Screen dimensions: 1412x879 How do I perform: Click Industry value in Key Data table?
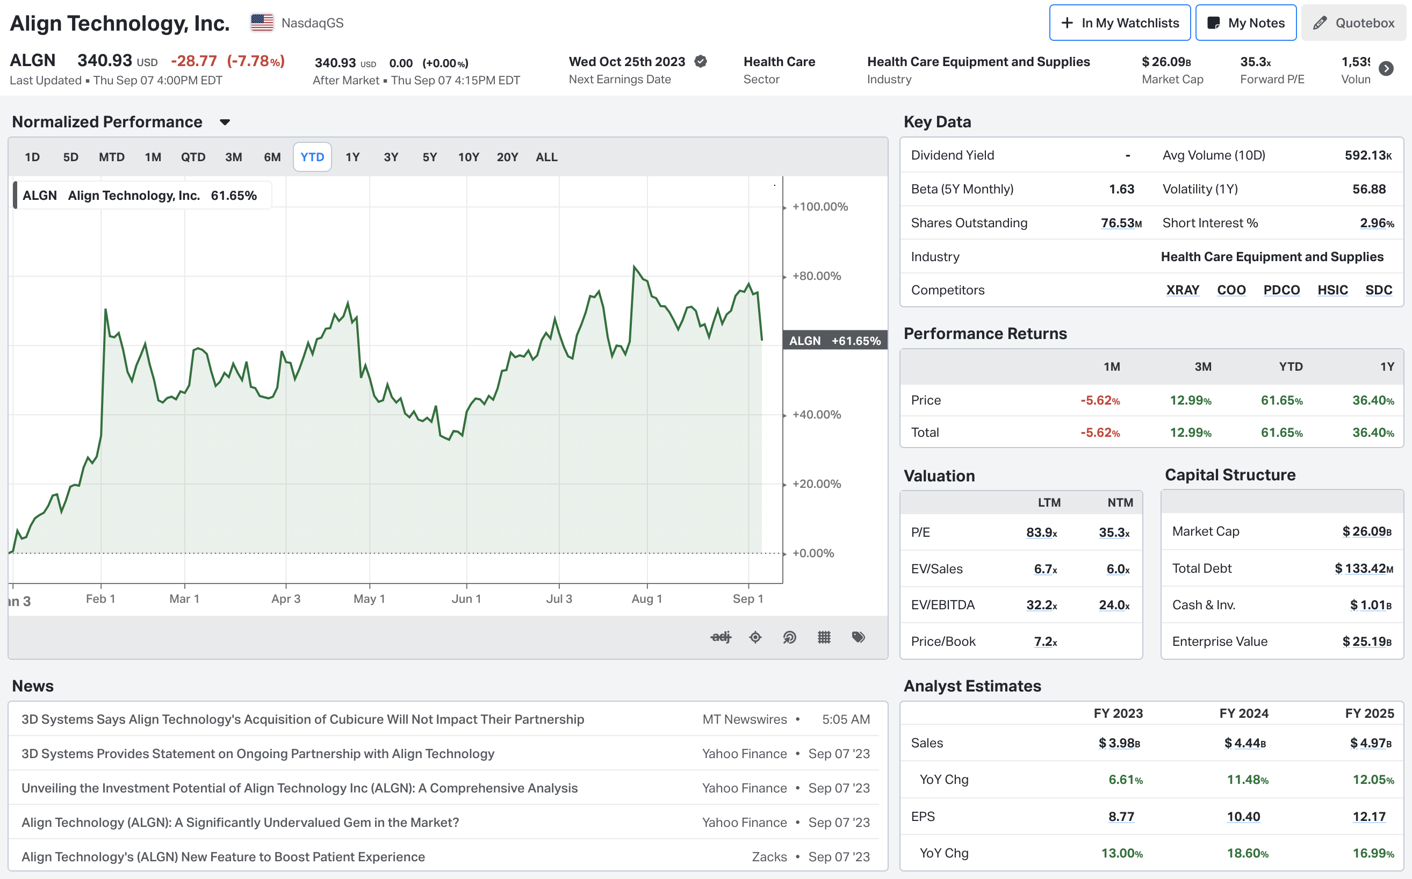pyautogui.click(x=1272, y=257)
